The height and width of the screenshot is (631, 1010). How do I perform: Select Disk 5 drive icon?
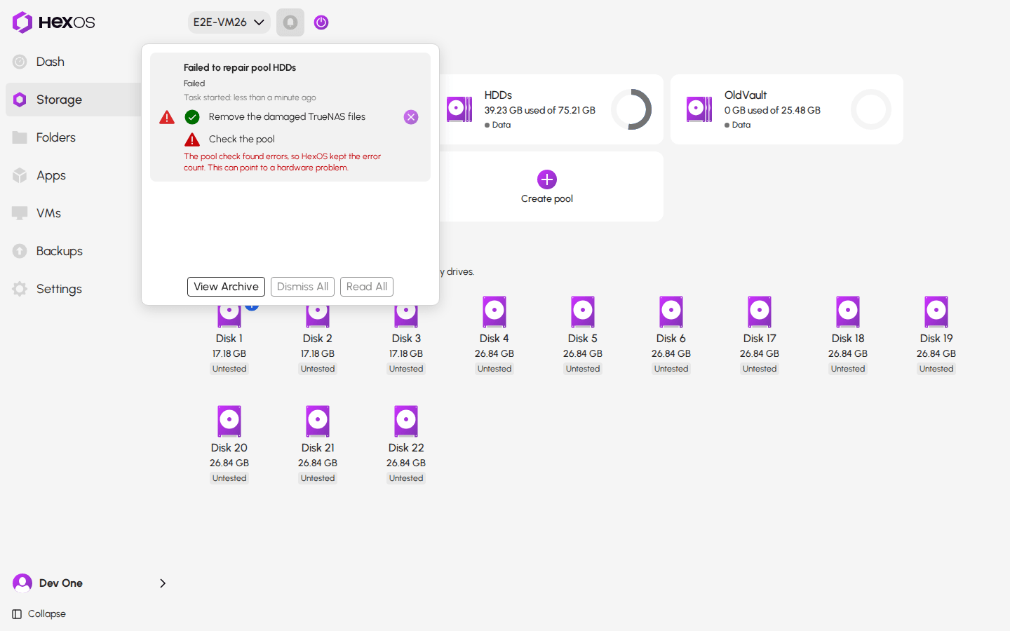point(583,312)
